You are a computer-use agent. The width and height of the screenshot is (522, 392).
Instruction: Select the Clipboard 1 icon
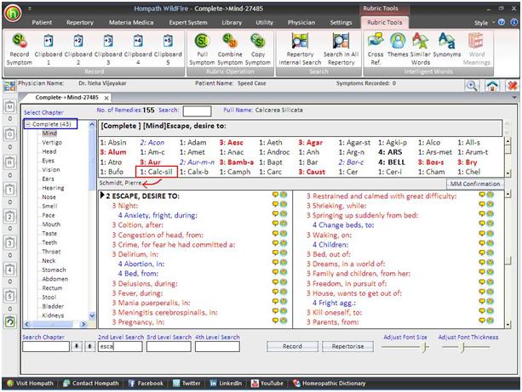[x=49, y=41]
